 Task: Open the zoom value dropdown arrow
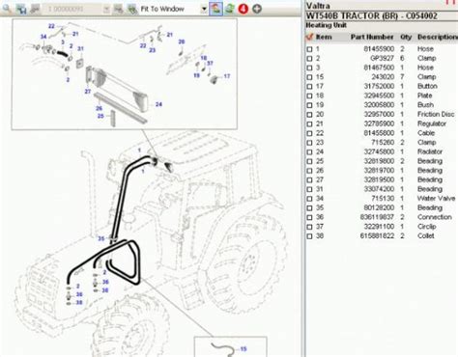pyautogui.click(x=106, y=9)
